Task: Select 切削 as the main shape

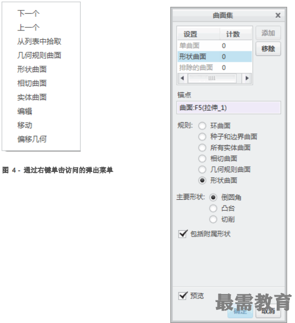Action: (x=213, y=219)
